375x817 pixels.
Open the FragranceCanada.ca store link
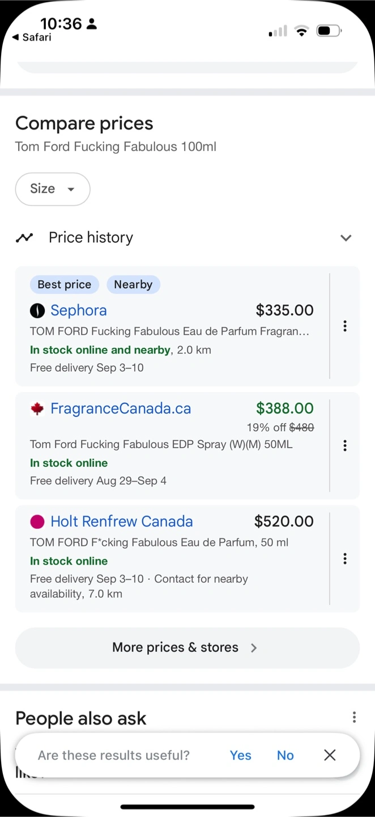[x=120, y=408]
